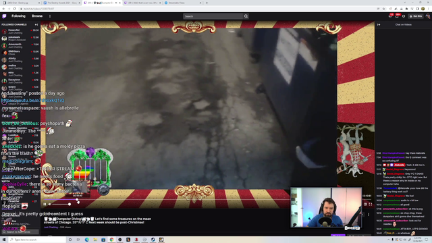The width and height of the screenshot is (432, 243).
Task: Switch to the Streamable Video tab
Action: pyautogui.click(x=183, y=3)
